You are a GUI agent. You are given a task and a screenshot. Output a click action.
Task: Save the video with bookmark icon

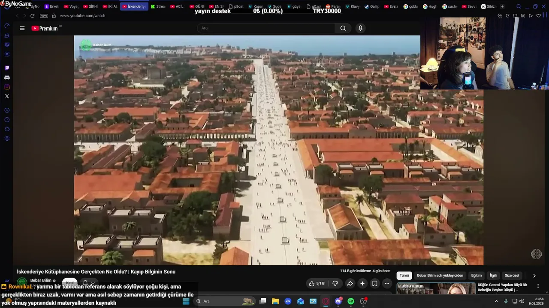pos(375,284)
